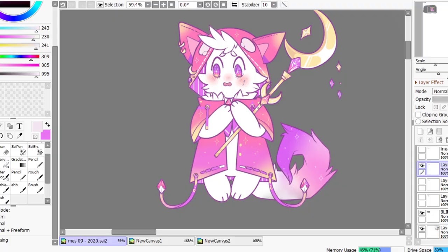The height and width of the screenshot is (252, 448).
Task: Pick the Eyedropper color picker tool
Action: (x=20, y=136)
